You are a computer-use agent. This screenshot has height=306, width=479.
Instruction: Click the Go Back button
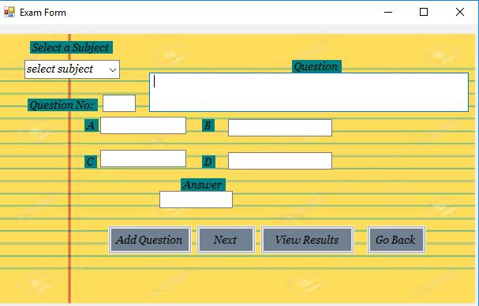click(x=396, y=240)
